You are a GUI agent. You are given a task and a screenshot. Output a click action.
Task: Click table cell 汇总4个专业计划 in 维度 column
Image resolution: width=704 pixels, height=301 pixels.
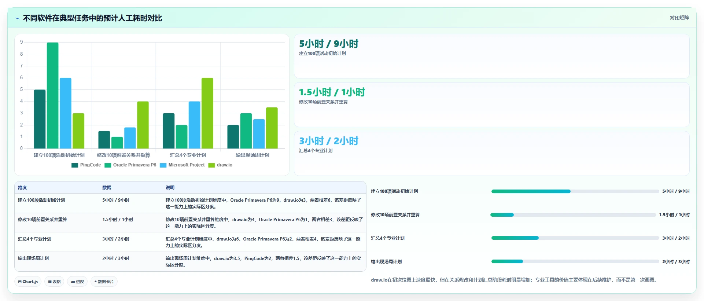34,239
